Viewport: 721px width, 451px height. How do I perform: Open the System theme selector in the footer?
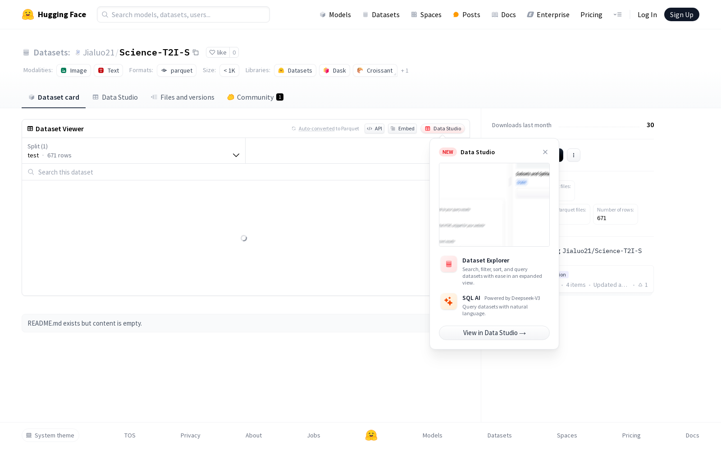[50, 435]
